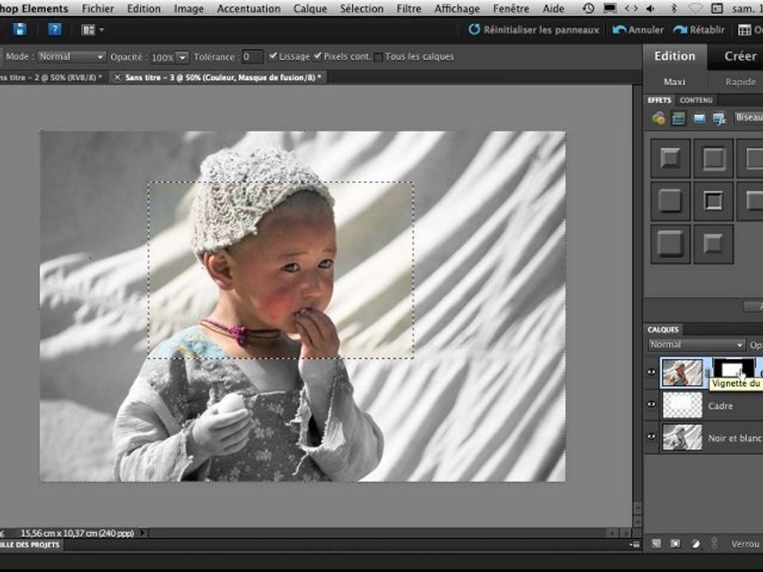763x572 pixels.
Task: Open the volume icon in the macOS menu bar
Action: pyautogui.click(x=651, y=8)
